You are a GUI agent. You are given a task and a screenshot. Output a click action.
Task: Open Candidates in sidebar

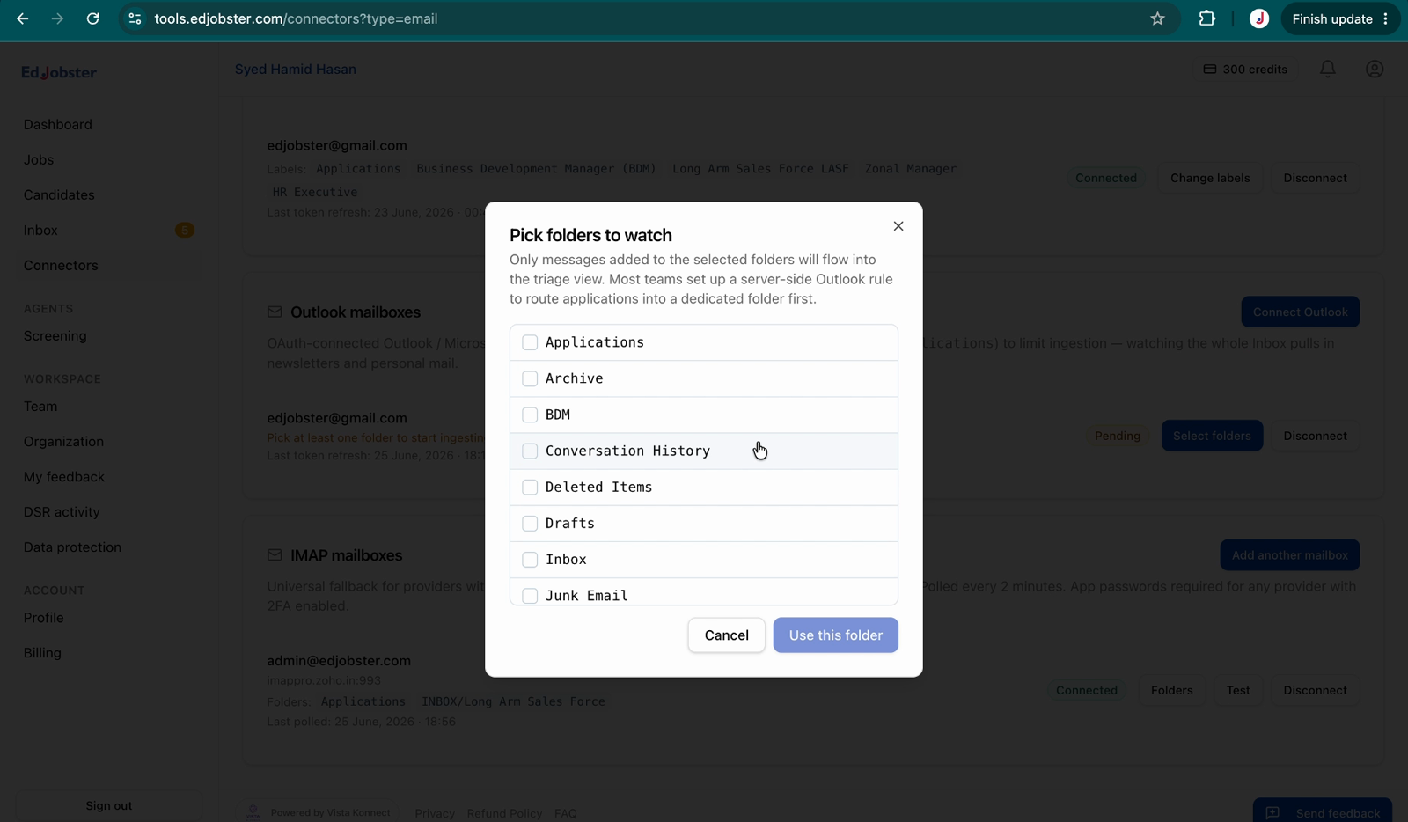click(x=59, y=195)
